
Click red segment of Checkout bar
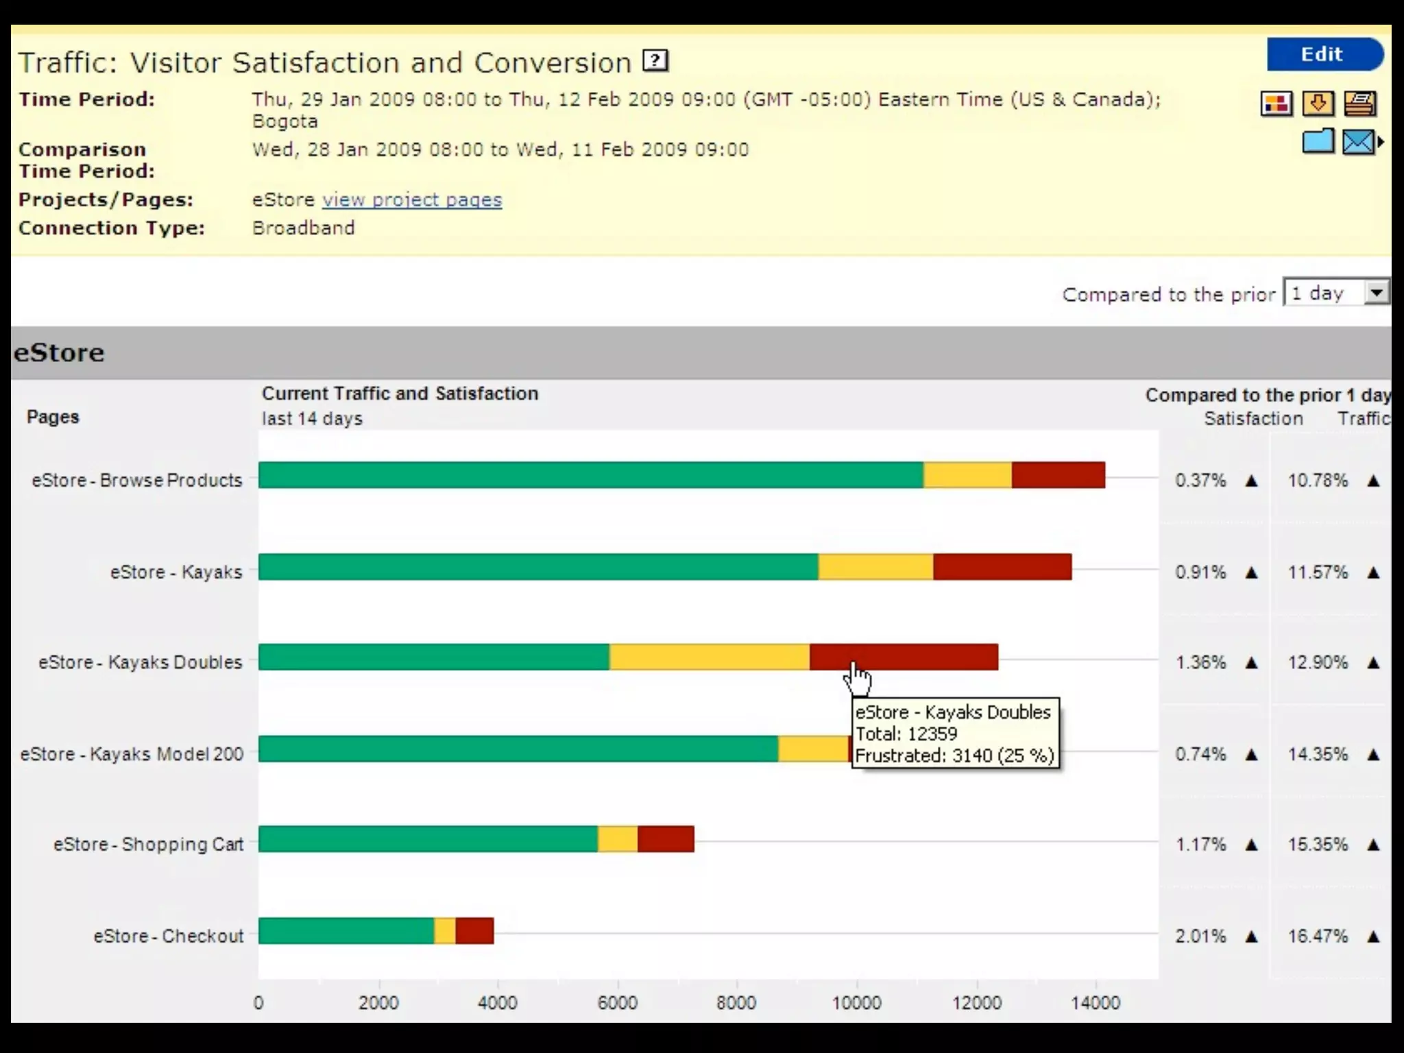[474, 931]
